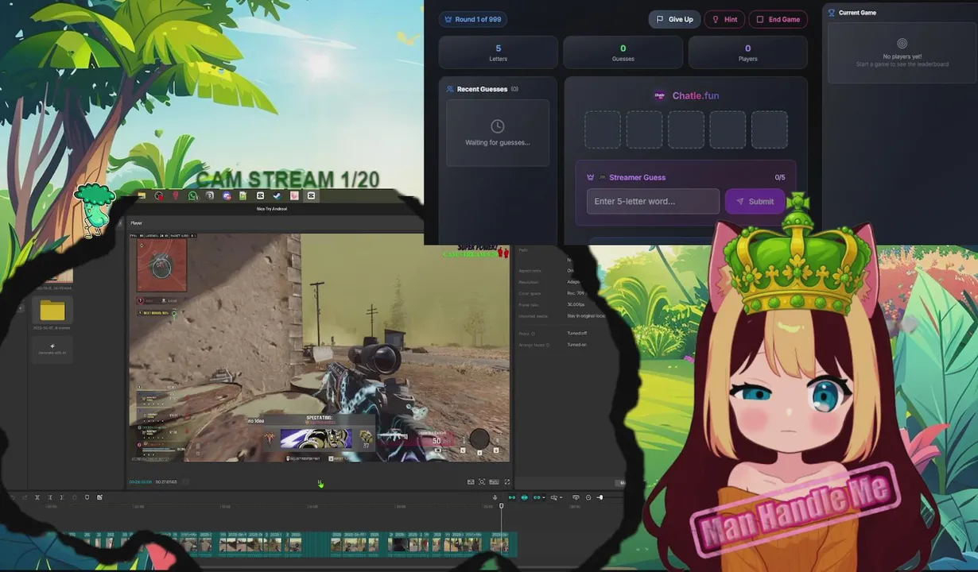The height and width of the screenshot is (572, 978).
Task: Focus the 'Enter 5-letter word...' field
Action: coord(653,201)
